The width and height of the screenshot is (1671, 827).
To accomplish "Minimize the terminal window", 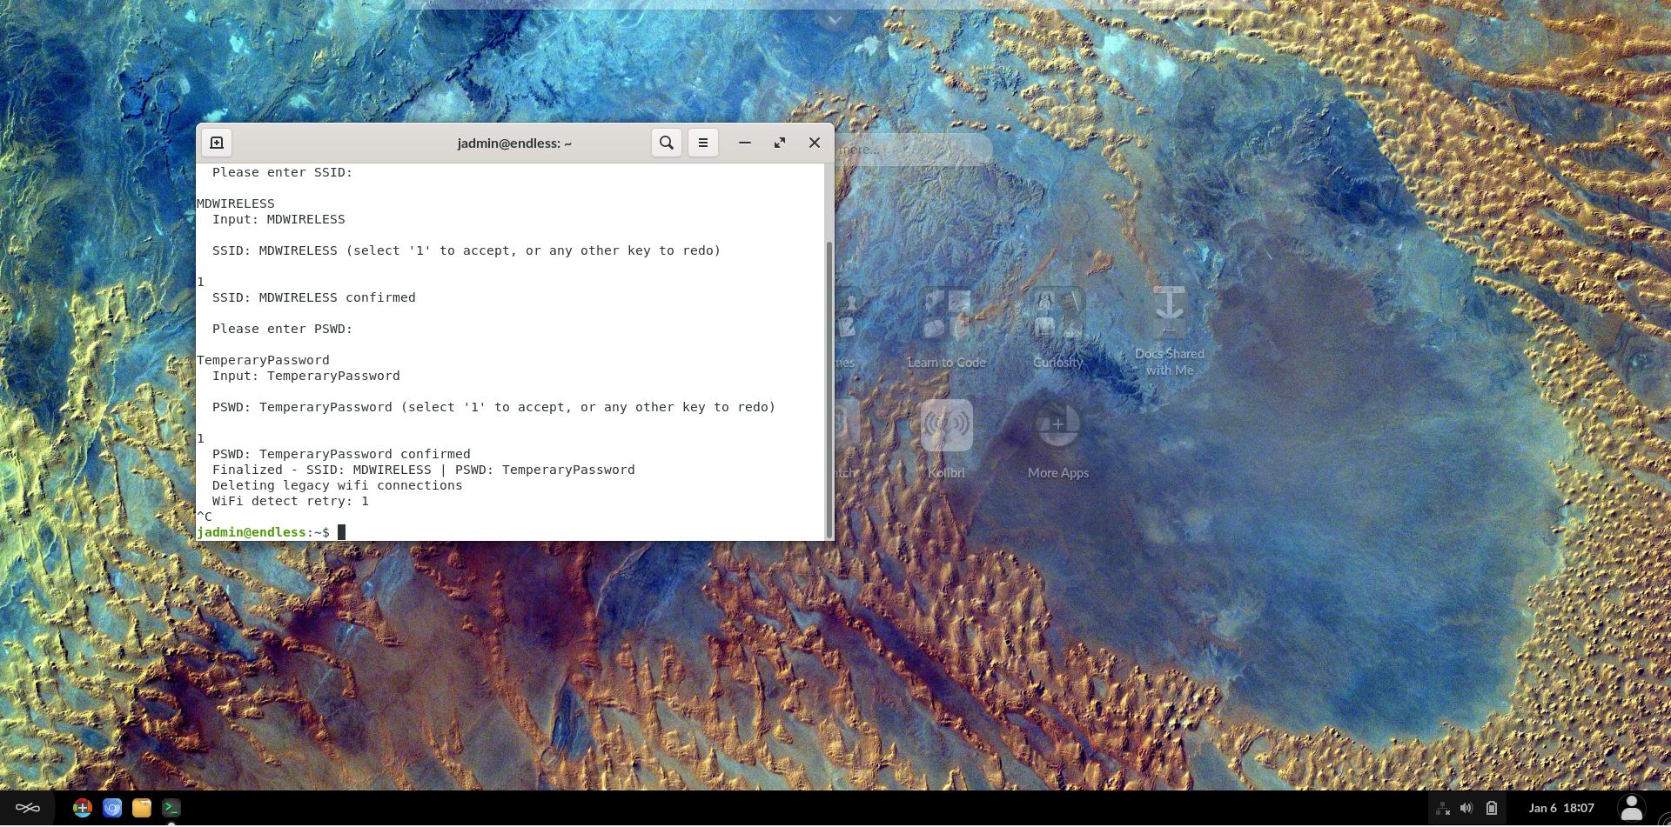I will [745, 143].
